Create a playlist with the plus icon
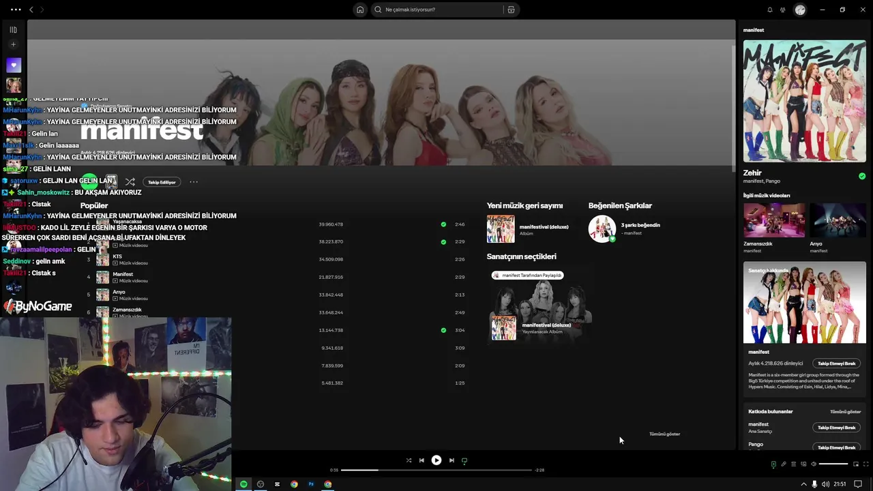Viewport: 873px width, 491px height. pyautogui.click(x=13, y=44)
